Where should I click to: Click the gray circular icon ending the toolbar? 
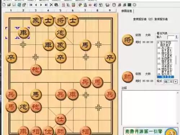point(135,5)
